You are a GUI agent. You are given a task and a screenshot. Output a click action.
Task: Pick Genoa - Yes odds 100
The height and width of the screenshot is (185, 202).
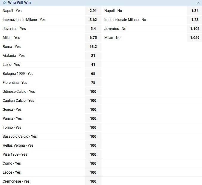tap(93, 110)
